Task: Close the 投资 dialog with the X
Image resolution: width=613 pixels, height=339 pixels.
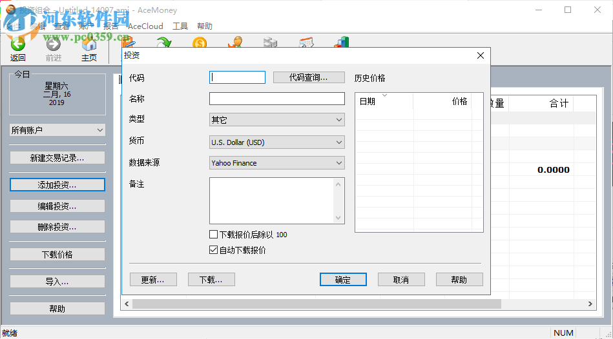Action: coord(481,56)
